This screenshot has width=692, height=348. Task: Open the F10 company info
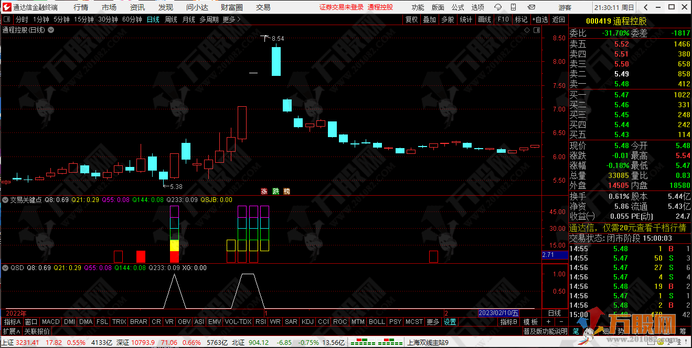(x=503, y=19)
